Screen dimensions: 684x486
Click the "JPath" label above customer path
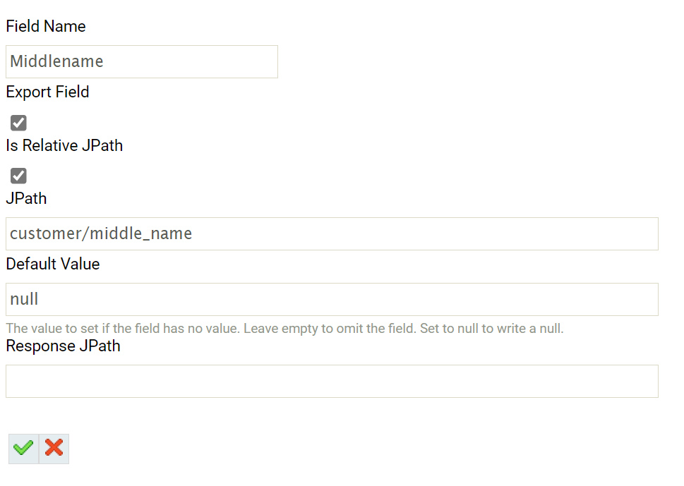[26, 198]
